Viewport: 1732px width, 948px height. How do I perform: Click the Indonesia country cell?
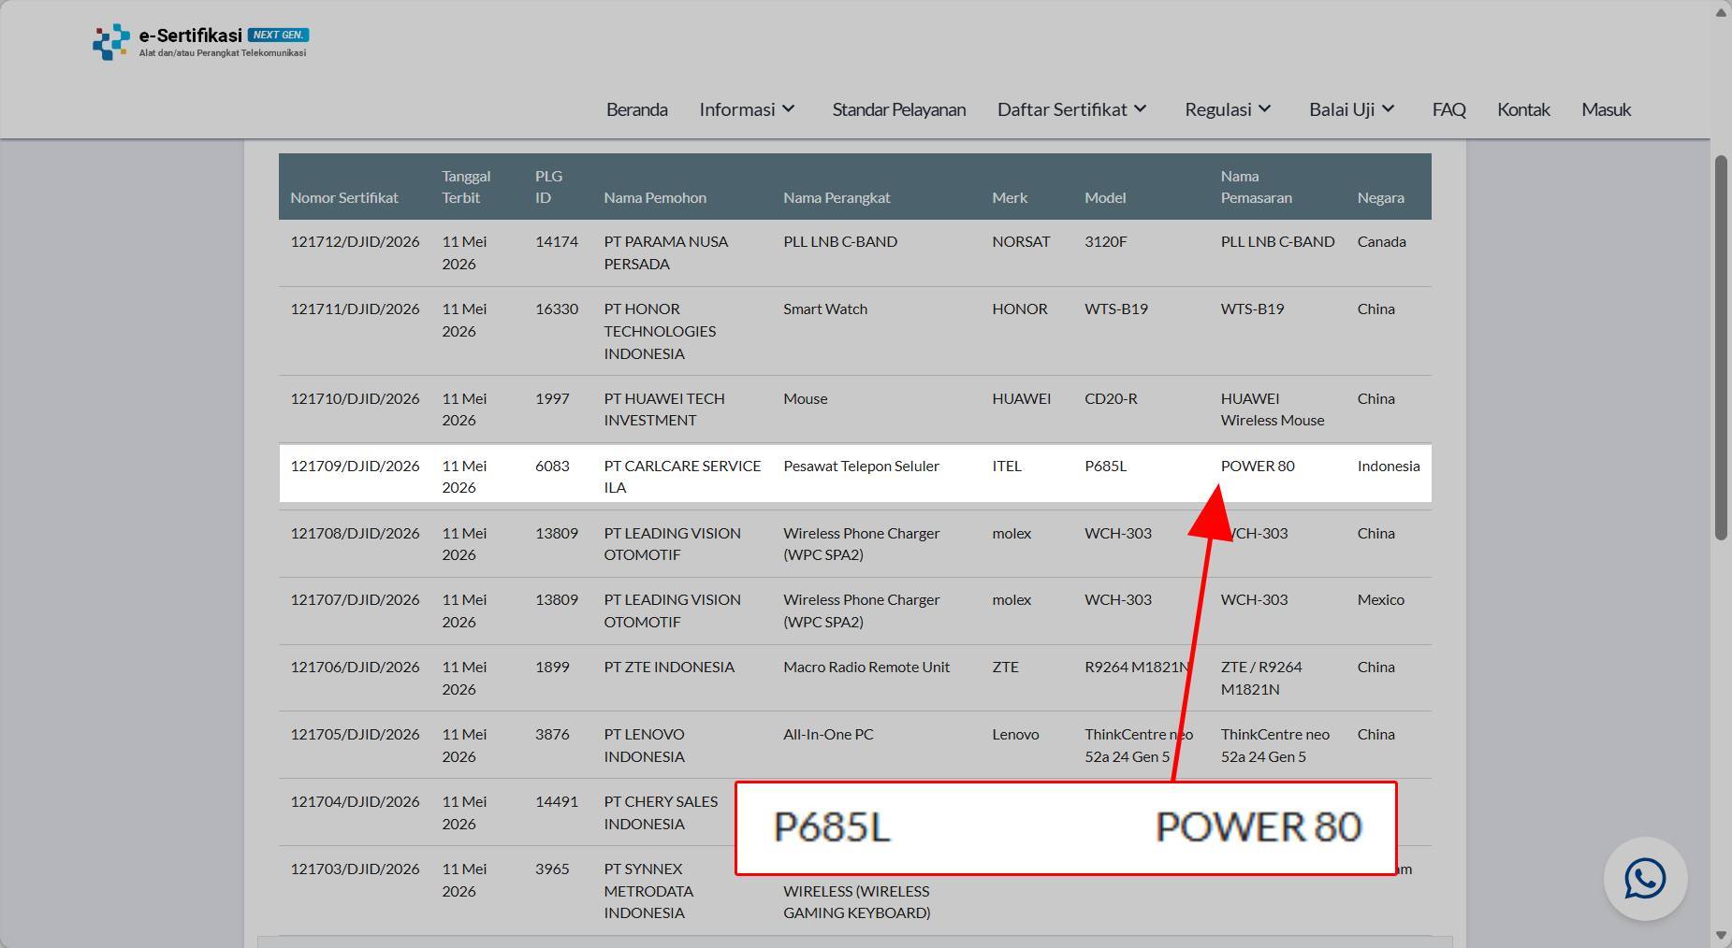(x=1389, y=466)
